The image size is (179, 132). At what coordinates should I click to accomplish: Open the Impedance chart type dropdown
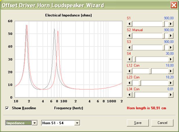tap(34, 123)
